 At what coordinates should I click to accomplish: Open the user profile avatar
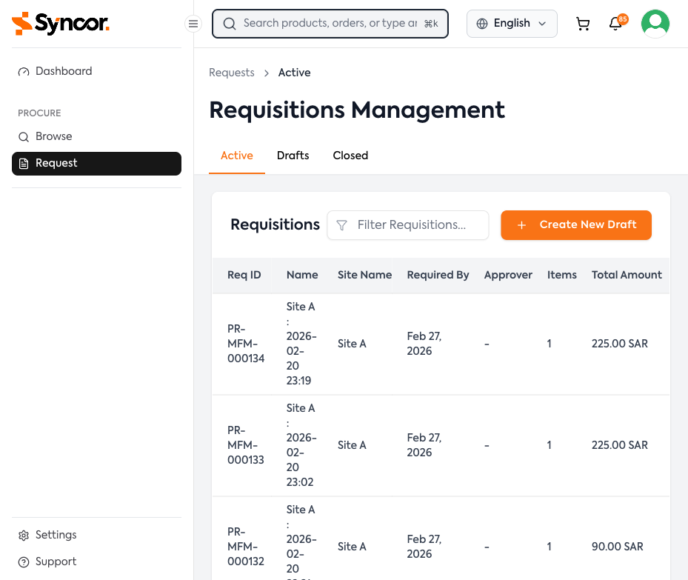[655, 23]
